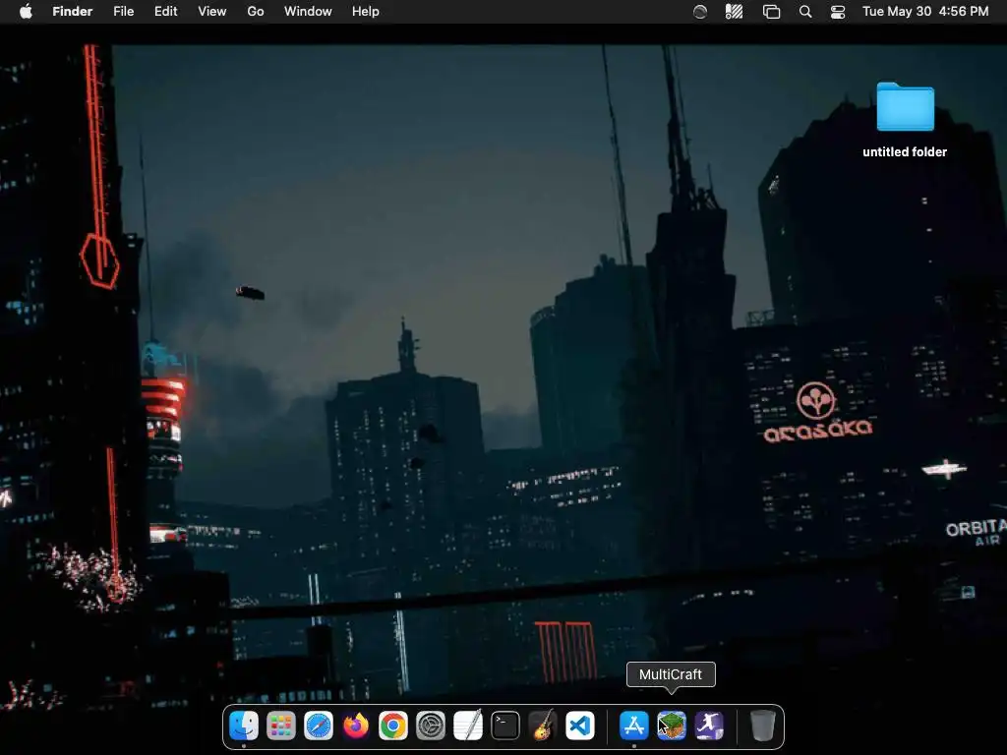Open Control Center in the menu bar
This screenshot has width=1007, height=755.
pos(838,12)
